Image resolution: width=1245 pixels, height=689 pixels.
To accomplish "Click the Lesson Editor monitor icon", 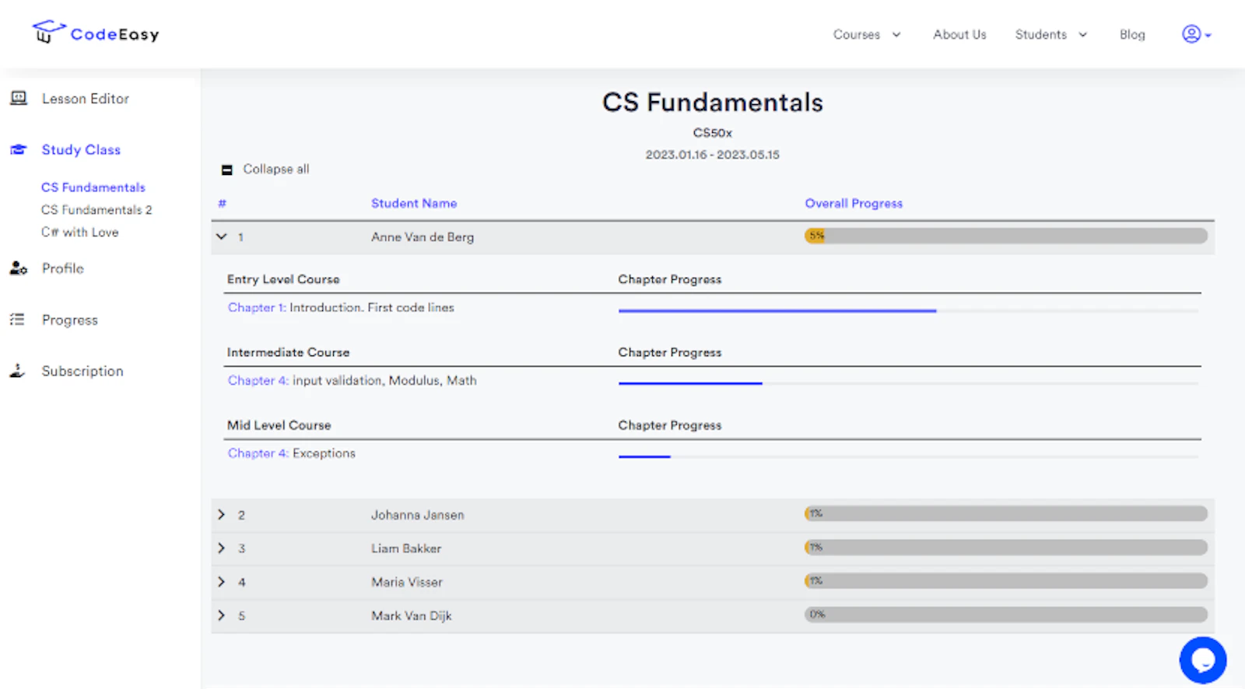I will pyautogui.click(x=19, y=98).
